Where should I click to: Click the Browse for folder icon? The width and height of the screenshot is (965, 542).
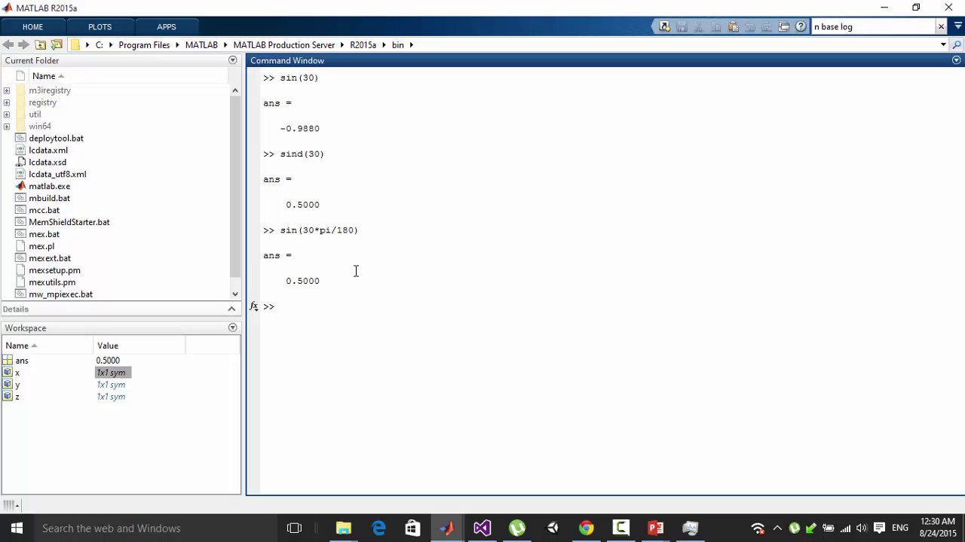57,45
